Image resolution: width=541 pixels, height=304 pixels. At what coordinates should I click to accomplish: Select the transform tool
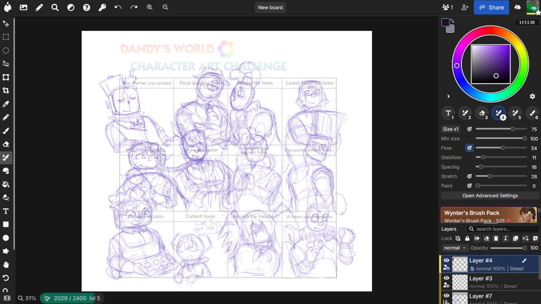point(6,77)
